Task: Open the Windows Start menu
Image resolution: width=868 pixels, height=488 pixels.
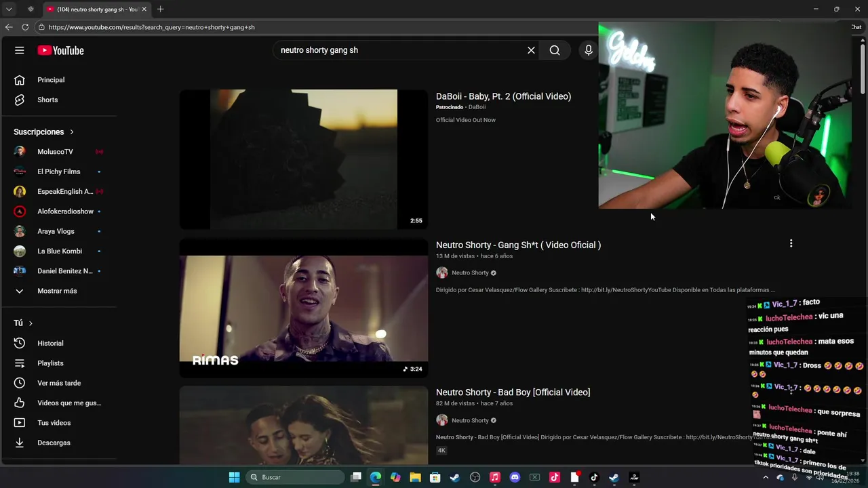Action: 234,477
